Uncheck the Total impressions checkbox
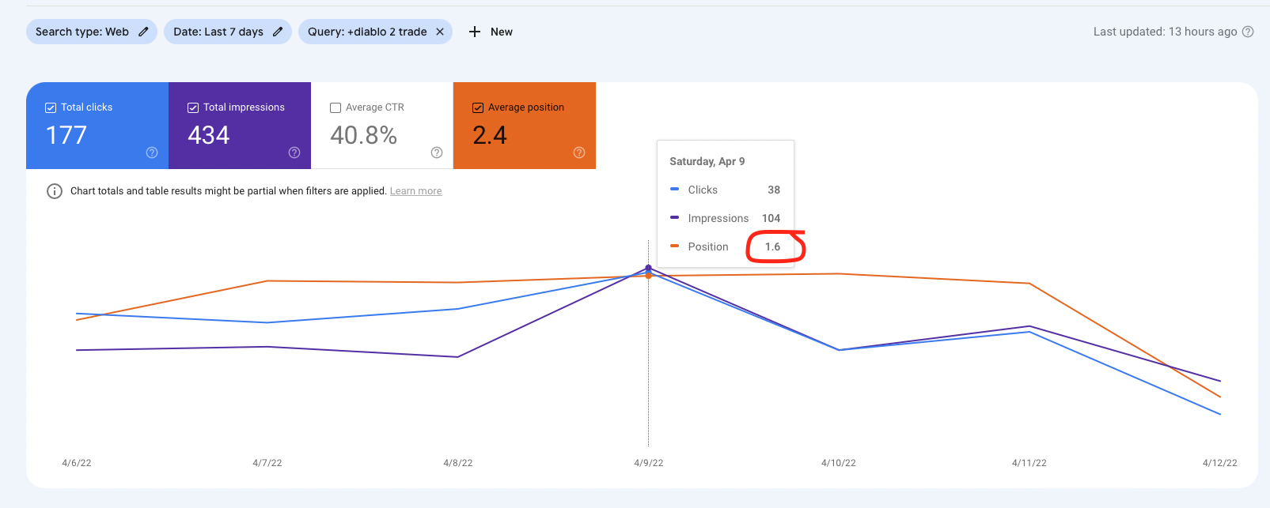 pyautogui.click(x=193, y=107)
